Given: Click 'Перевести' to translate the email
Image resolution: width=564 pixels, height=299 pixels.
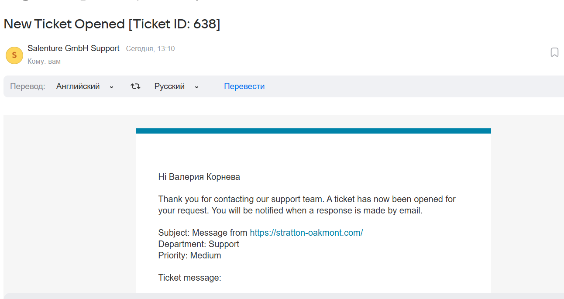Looking at the screenshot, I should [x=244, y=86].
